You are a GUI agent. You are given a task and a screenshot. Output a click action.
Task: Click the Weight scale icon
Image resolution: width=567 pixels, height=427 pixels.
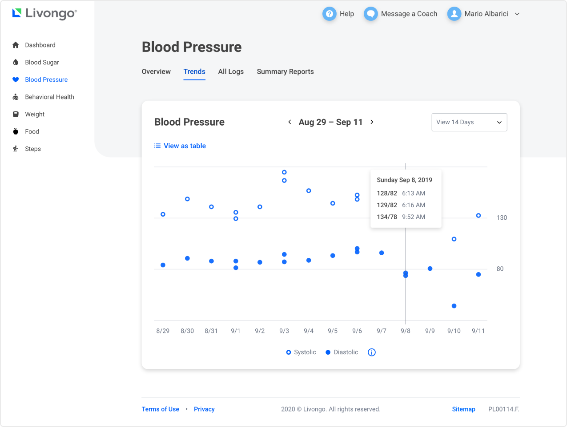(x=16, y=114)
